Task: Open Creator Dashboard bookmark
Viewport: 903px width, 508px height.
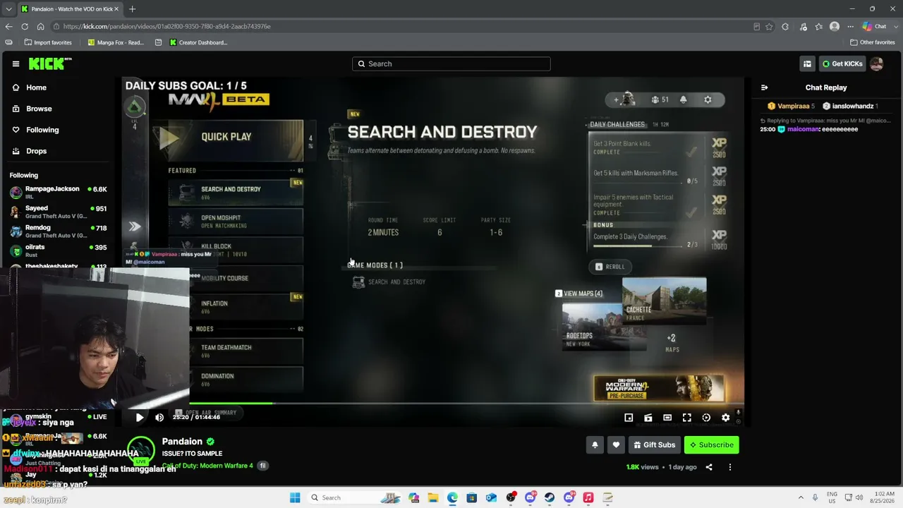Action: tap(199, 42)
